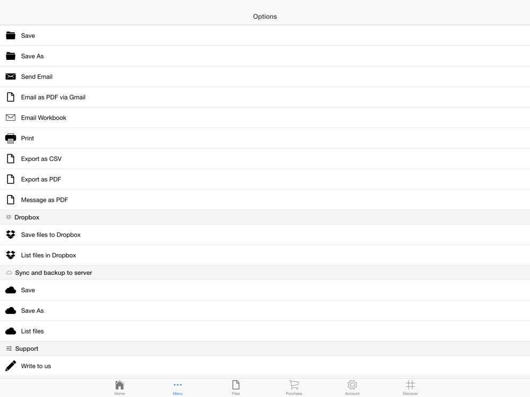Select Email as PDF via Gmail
Image resolution: width=530 pixels, height=397 pixels.
click(x=265, y=97)
